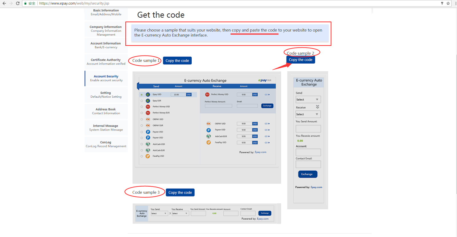Screen dimensions: 457x237
Task: Click the Epay EUR currency icon
Action: [148, 101]
